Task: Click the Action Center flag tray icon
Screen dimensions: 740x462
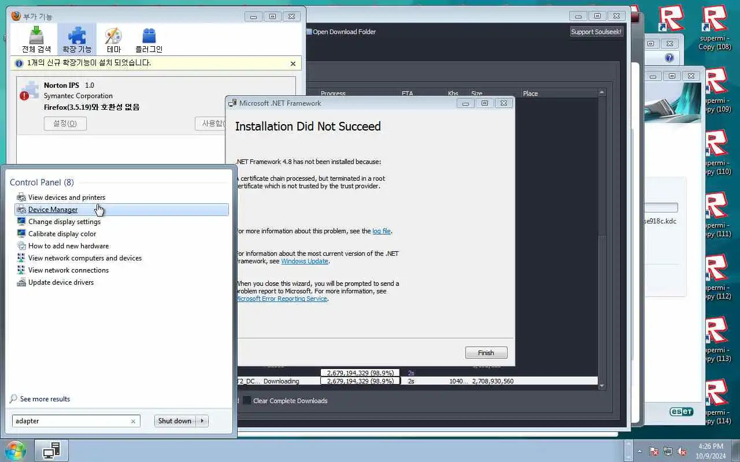Action: click(654, 451)
